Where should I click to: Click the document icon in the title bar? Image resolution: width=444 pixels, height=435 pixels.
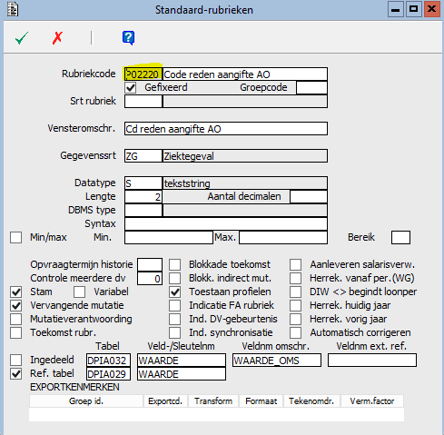pyautogui.click(x=13, y=9)
